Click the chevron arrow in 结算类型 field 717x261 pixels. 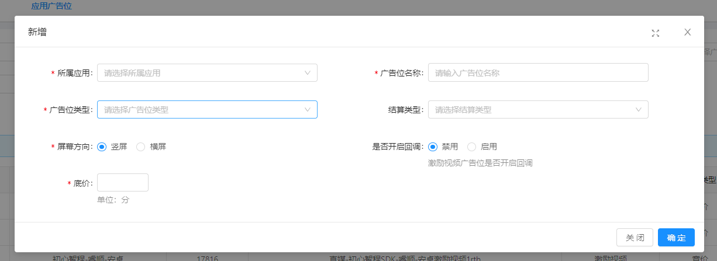(x=639, y=109)
